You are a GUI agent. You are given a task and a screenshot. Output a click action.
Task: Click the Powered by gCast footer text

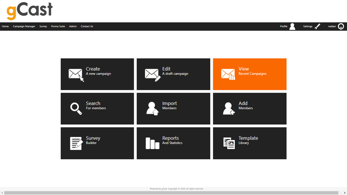click(176, 189)
